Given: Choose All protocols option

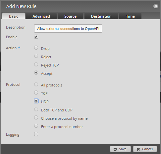Looking at the screenshot, I should click(36, 84).
